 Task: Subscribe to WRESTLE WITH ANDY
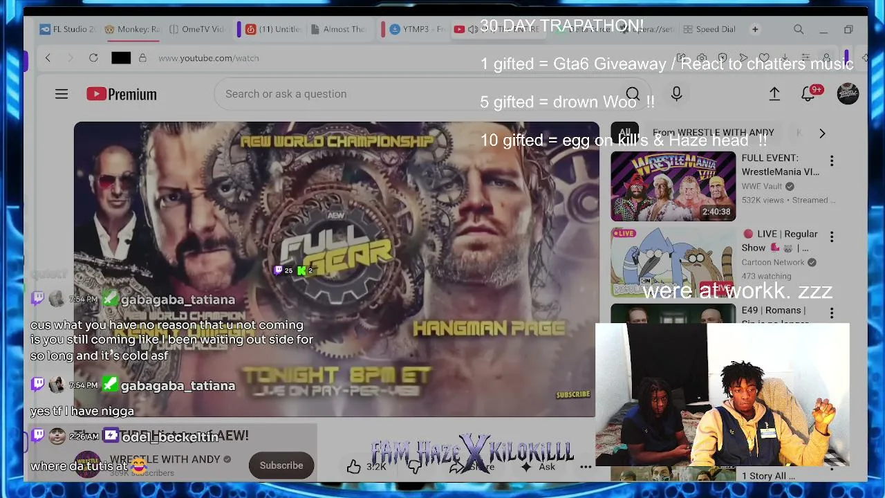pos(281,465)
